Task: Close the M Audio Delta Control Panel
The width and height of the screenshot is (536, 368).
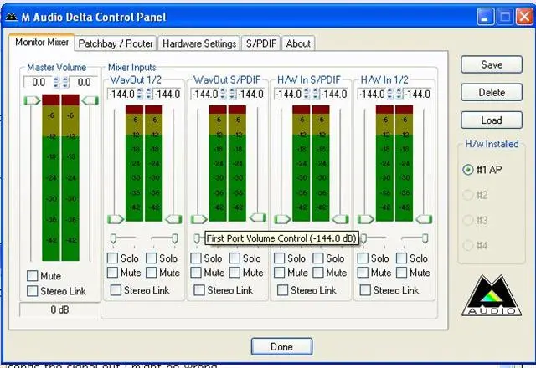Action: point(523,16)
